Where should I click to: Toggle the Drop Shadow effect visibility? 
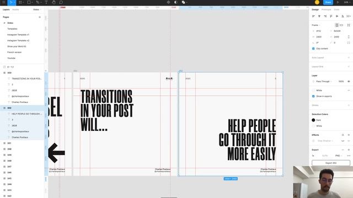pos(343,141)
